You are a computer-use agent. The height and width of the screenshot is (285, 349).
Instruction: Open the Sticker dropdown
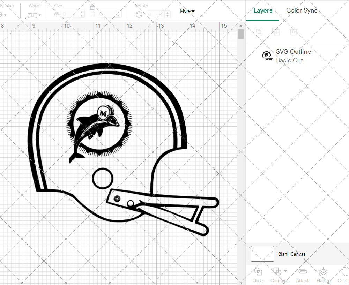[3, 15]
